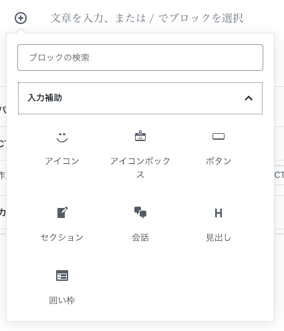The image size is (284, 331).
Task: Click the セクション text label
Action: 62,237
